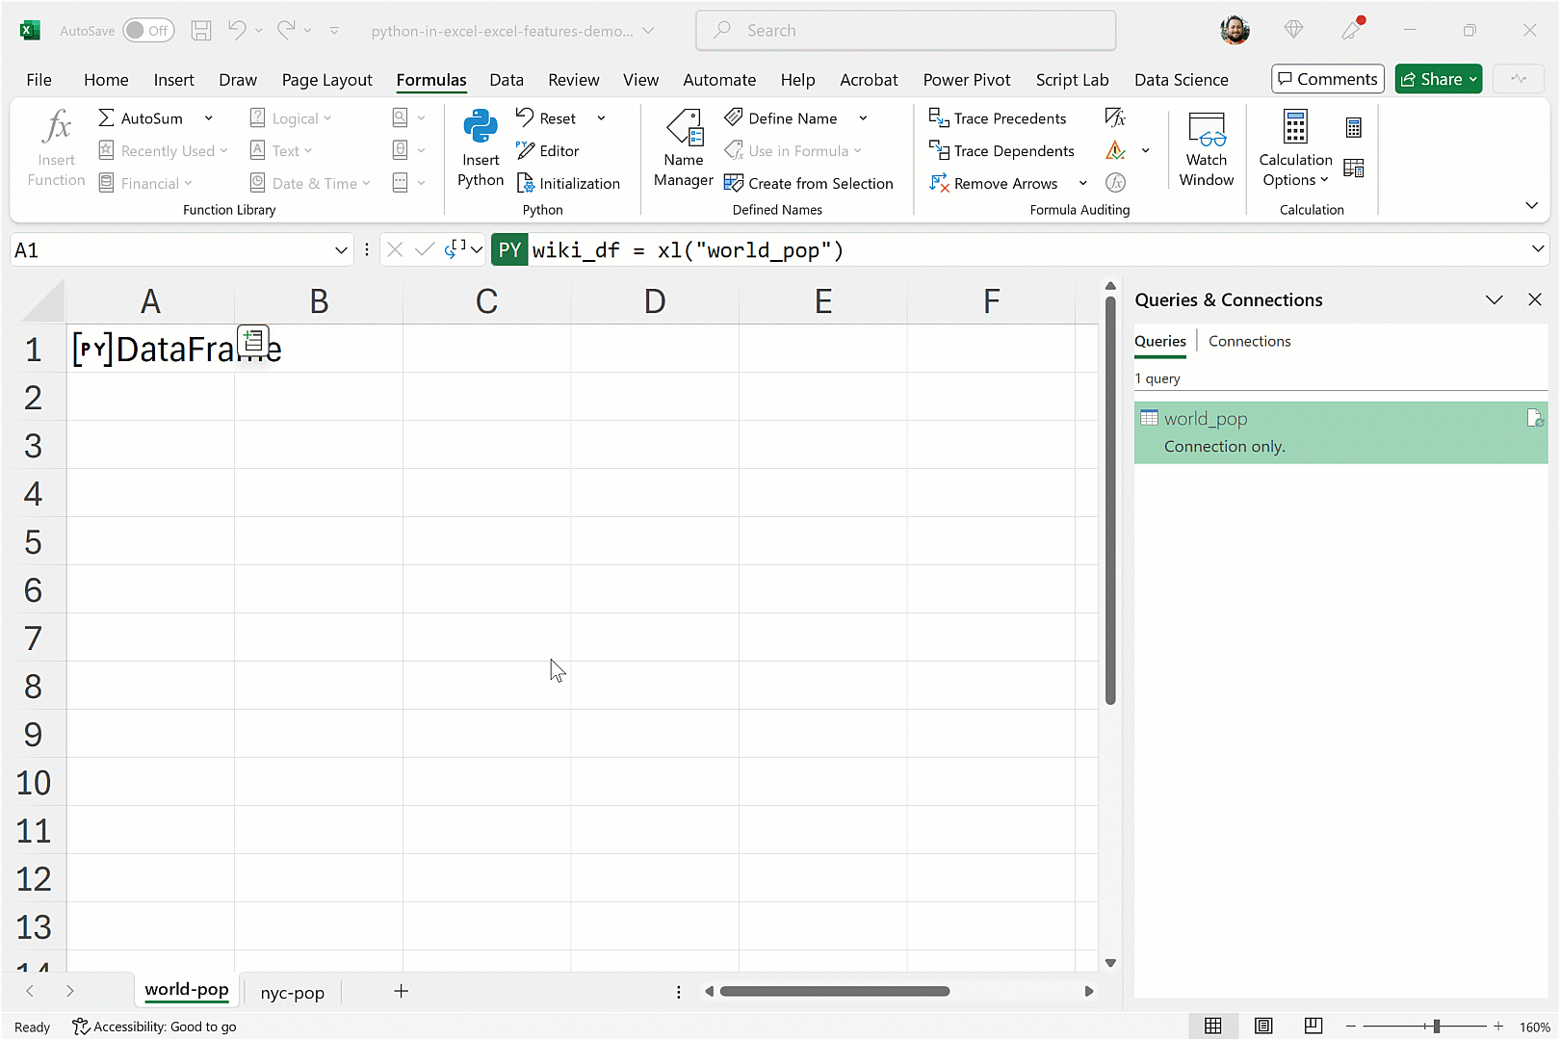Click Trace Precedents in Formula Auditing
Viewport: 1560px width, 1040px height.
pyautogui.click(x=998, y=118)
